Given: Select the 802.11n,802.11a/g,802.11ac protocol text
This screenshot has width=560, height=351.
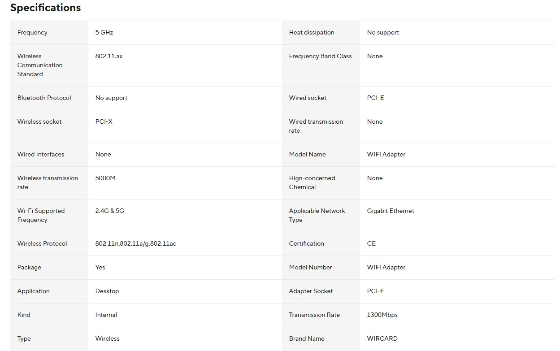Looking at the screenshot, I should click(135, 244).
